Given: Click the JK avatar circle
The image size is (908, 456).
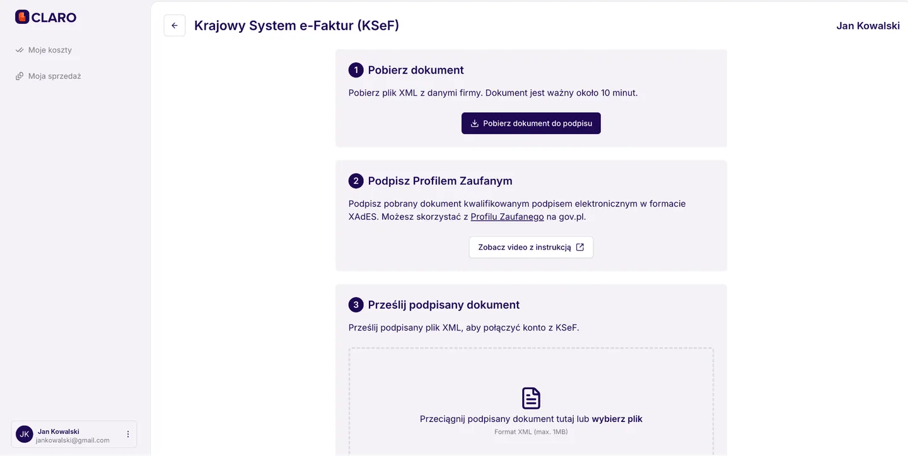Looking at the screenshot, I should tap(25, 434).
